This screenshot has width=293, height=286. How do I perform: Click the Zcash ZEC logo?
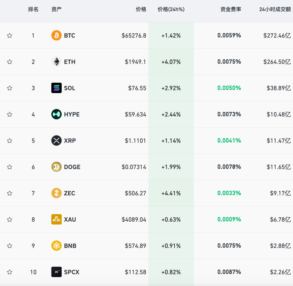[56, 193]
